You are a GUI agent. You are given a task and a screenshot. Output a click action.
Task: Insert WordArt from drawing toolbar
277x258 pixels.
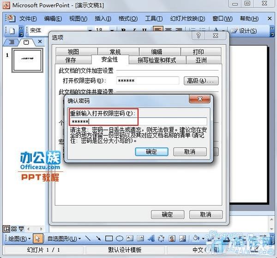pos(151,239)
